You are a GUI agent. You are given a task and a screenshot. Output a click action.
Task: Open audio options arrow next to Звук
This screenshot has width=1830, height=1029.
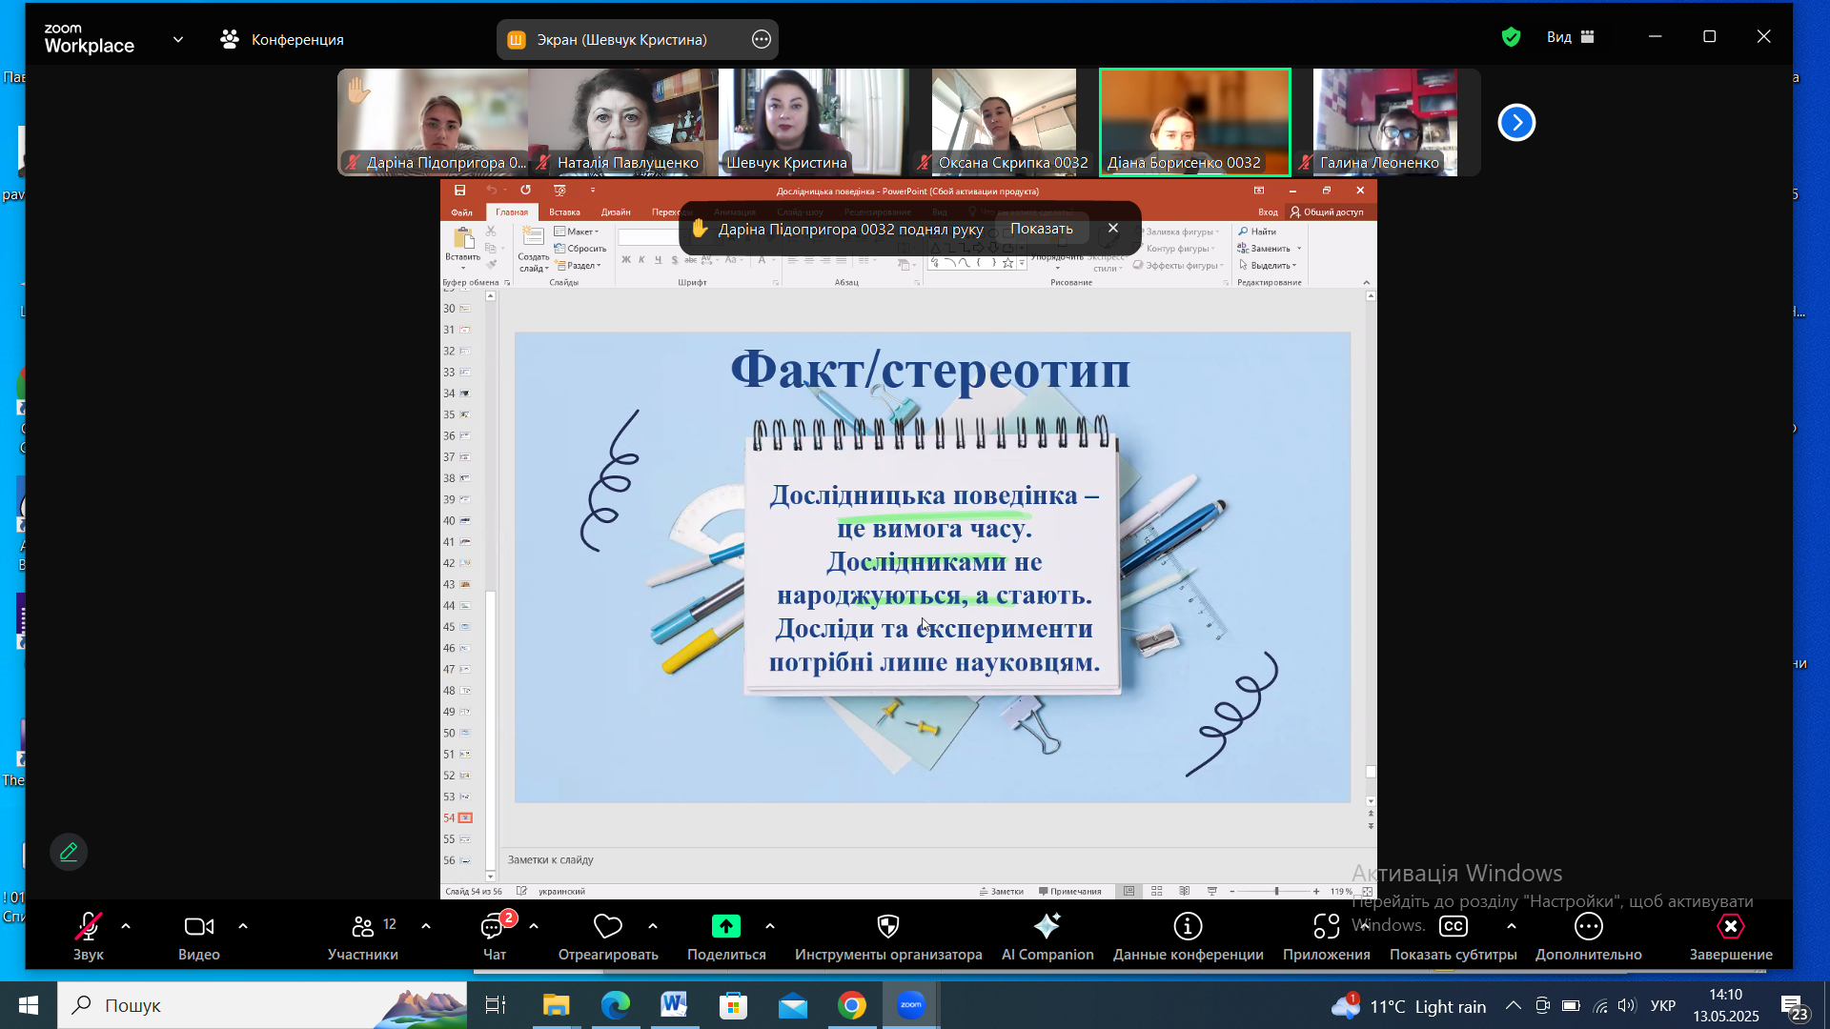pos(126,926)
